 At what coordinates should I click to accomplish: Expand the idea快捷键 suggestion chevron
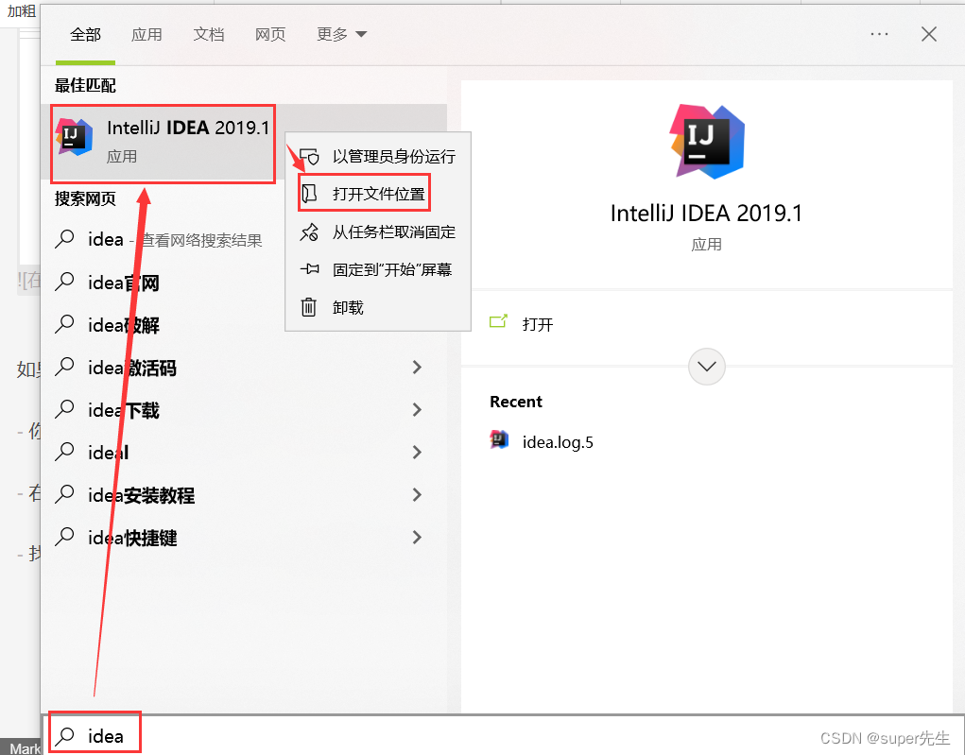click(417, 537)
